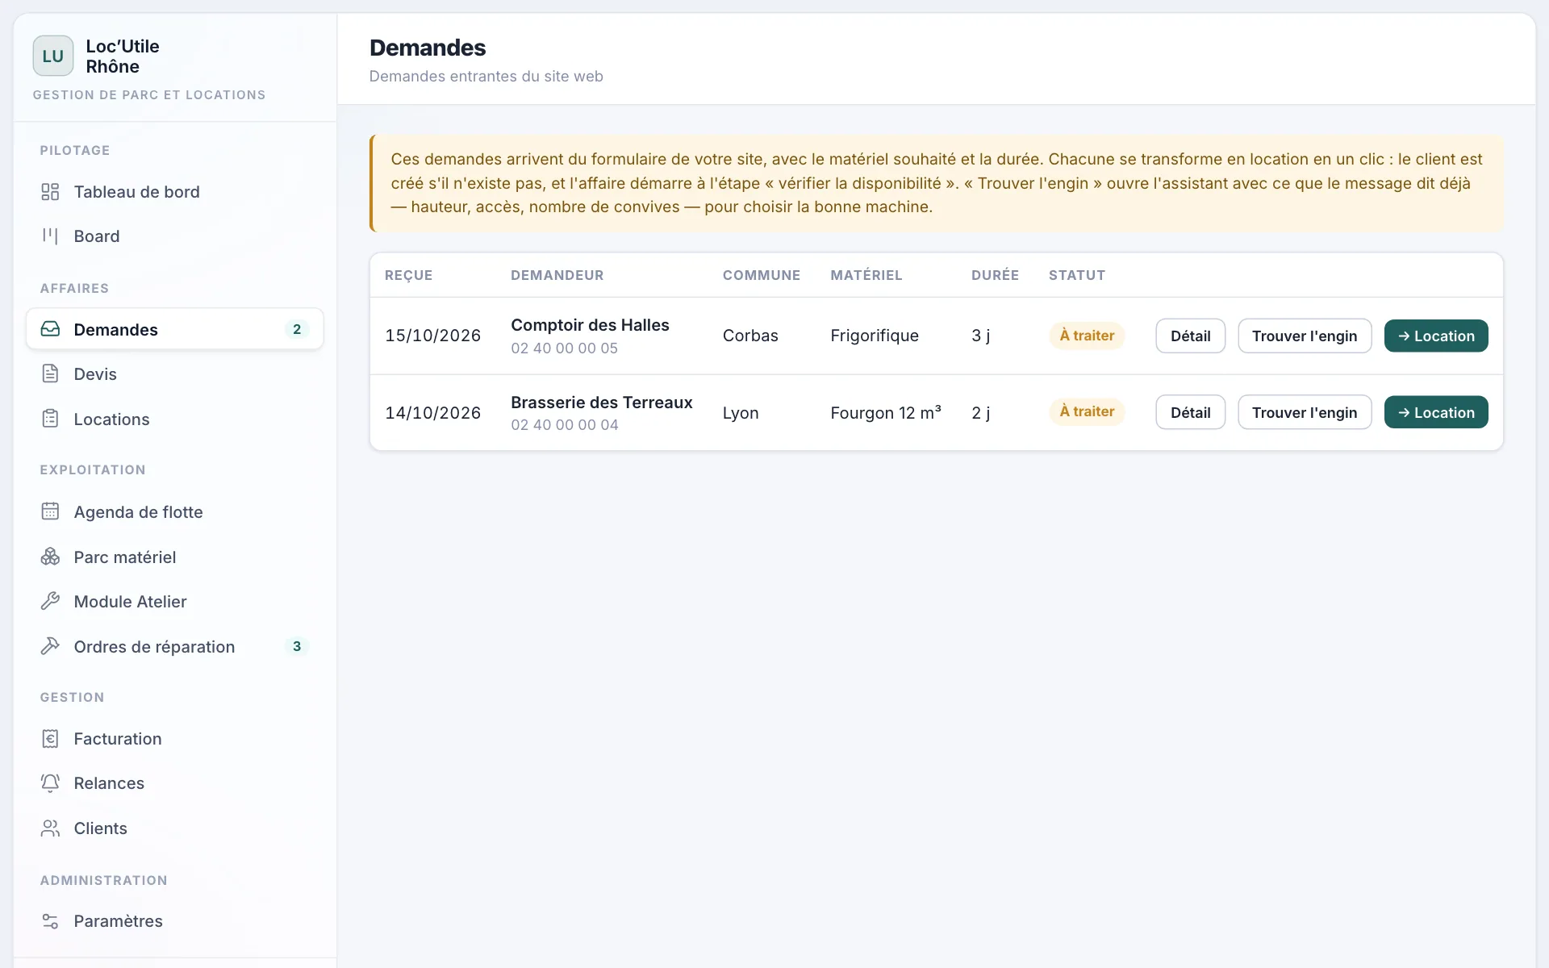1549x968 pixels.
Task: Click phone number 02 40 00 00 05
Action: [565, 348]
